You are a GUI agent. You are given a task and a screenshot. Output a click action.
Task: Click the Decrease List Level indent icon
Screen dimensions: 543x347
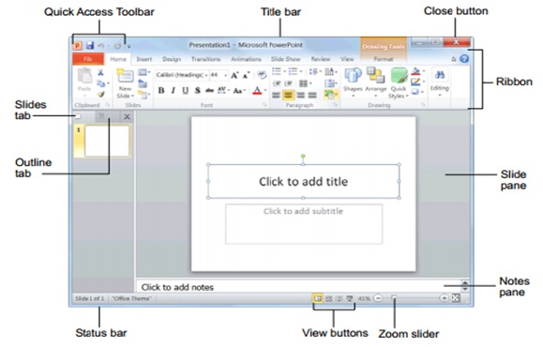[x=277, y=83]
